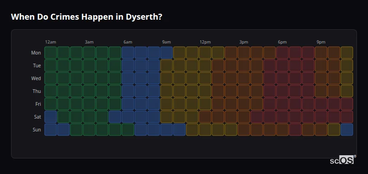368x174 pixels.
Task: Click the 12am column label
Action: tap(51, 42)
